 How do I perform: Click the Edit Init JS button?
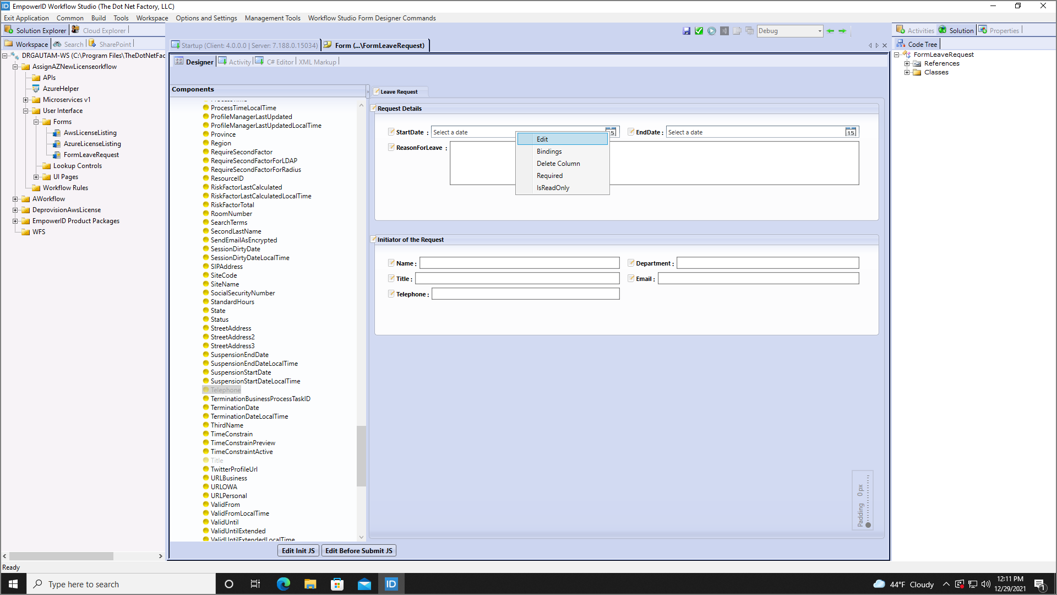[298, 550]
